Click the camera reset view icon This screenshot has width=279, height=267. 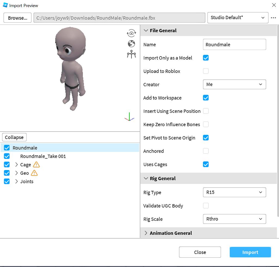pos(131,33)
